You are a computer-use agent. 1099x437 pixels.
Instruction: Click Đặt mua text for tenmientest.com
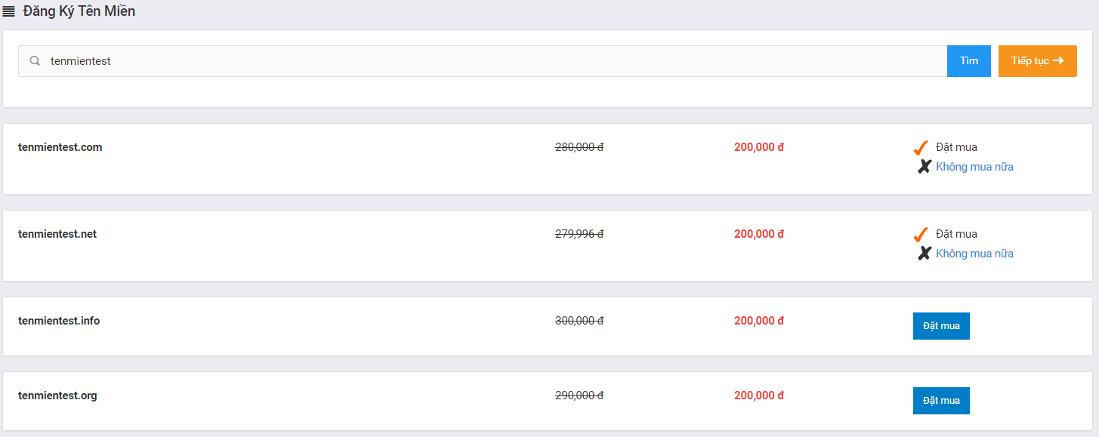tap(956, 147)
